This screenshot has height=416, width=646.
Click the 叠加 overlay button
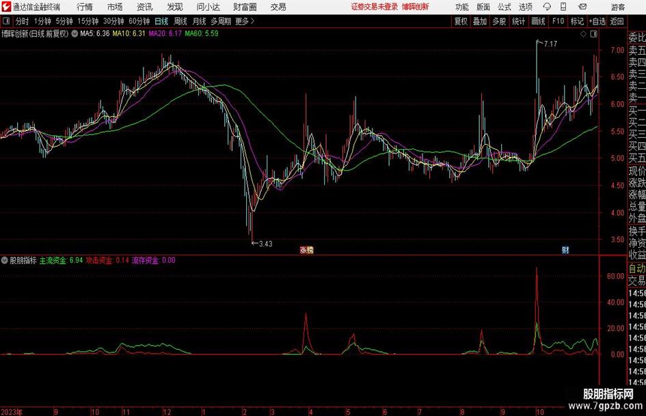(480, 21)
